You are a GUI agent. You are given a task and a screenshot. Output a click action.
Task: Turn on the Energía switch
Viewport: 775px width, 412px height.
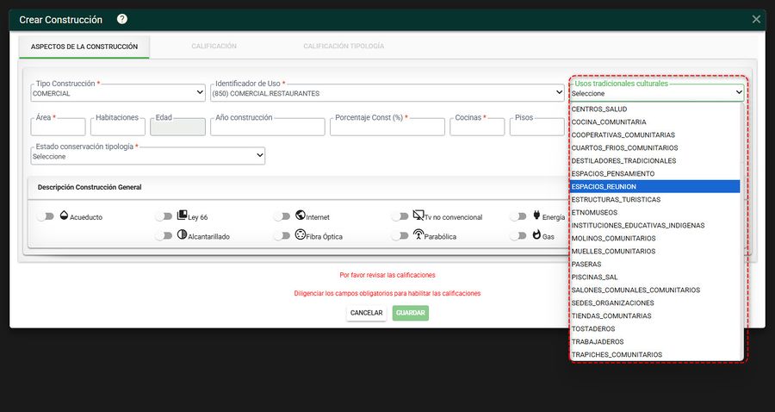(518, 216)
